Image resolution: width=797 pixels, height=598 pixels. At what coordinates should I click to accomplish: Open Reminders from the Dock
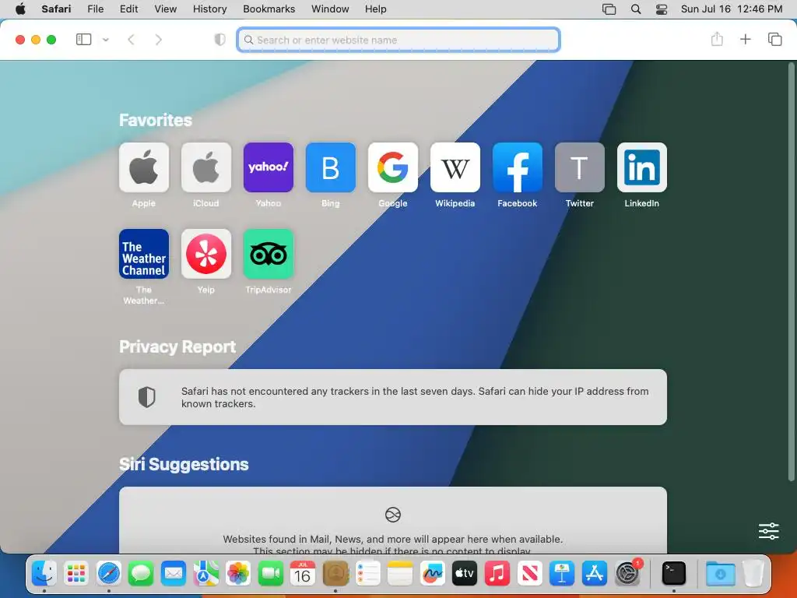367,574
